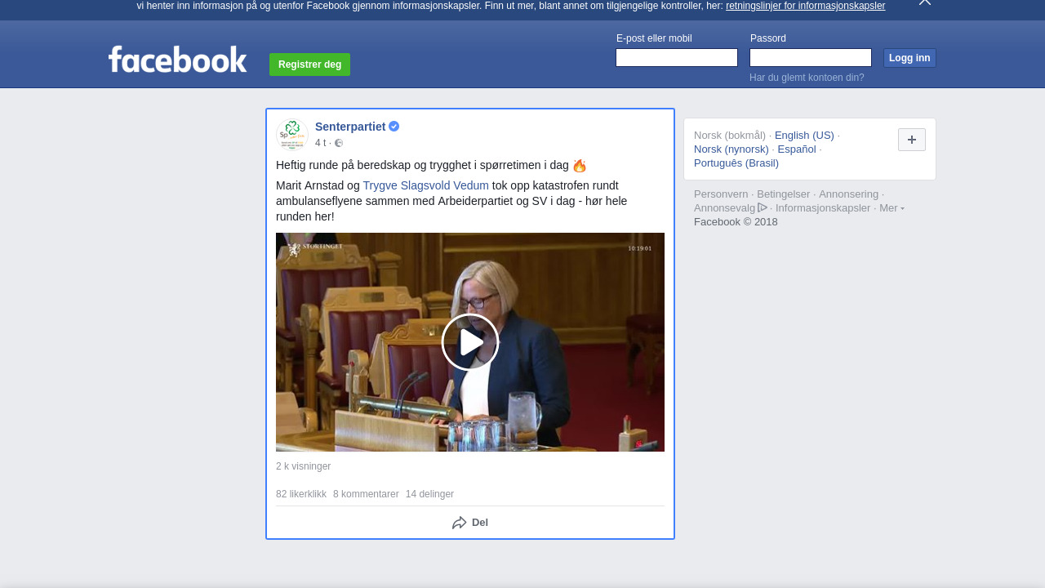Focus the Passord input field
The height and width of the screenshot is (588, 1045).
(811, 58)
